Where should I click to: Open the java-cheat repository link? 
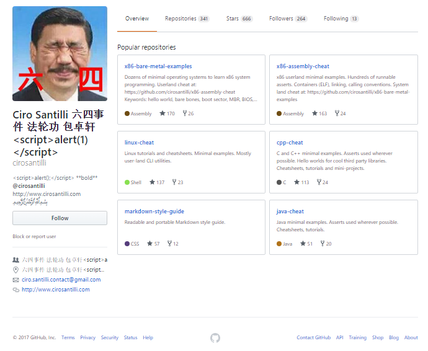(x=290, y=211)
